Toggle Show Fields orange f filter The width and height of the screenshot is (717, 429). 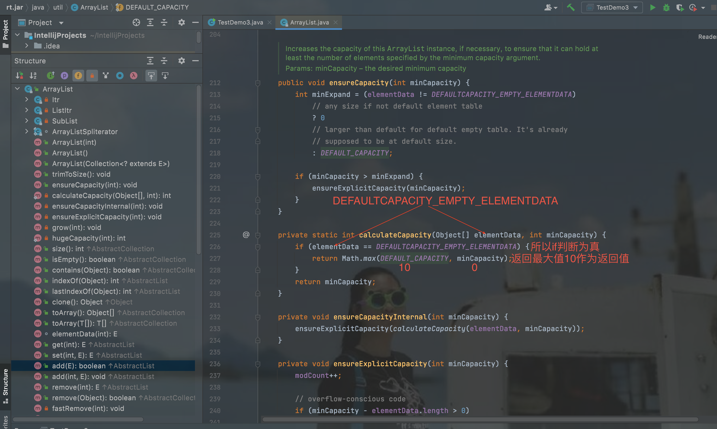coord(78,76)
